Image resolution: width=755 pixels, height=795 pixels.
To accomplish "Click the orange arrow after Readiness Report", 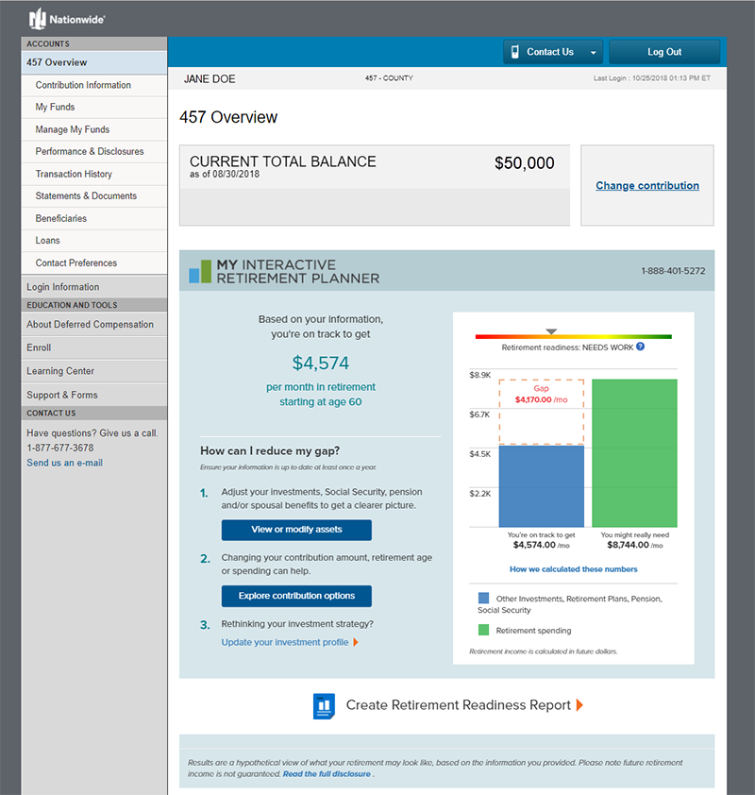I will coord(579,705).
